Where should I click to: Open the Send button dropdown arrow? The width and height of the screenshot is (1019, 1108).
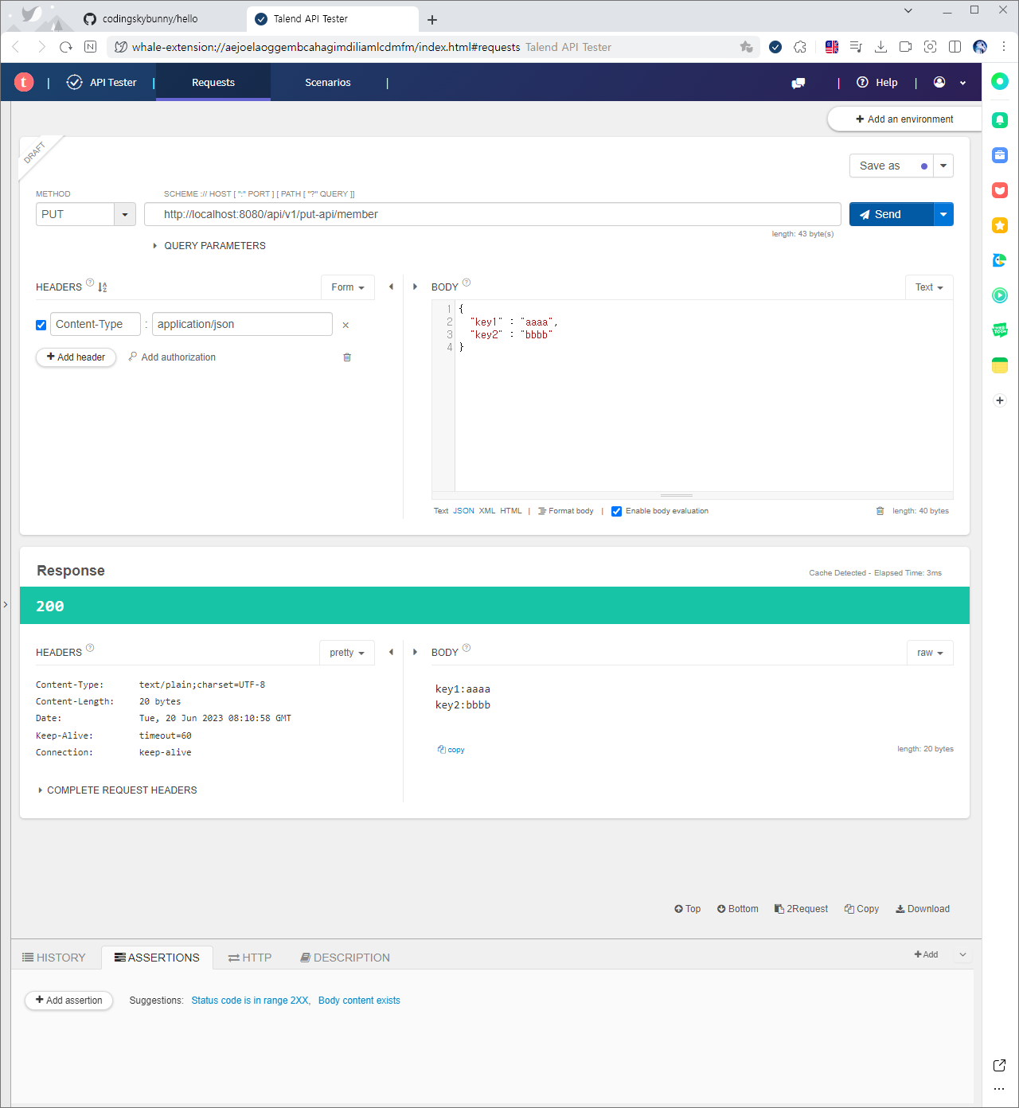click(943, 214)
